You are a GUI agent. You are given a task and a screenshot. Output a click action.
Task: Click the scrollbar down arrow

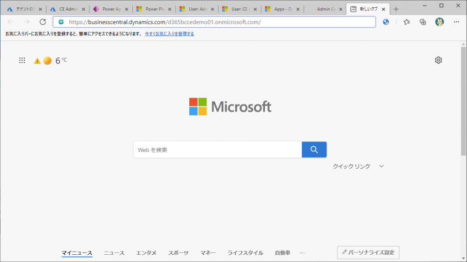(463, 259)
